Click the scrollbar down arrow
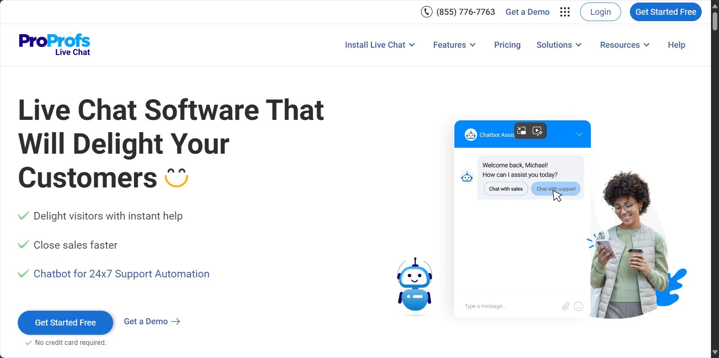 click(715, 352)
